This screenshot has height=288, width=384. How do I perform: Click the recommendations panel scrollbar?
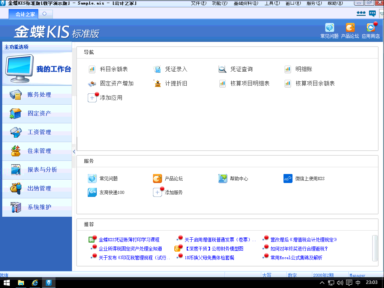tap(375, 248)
